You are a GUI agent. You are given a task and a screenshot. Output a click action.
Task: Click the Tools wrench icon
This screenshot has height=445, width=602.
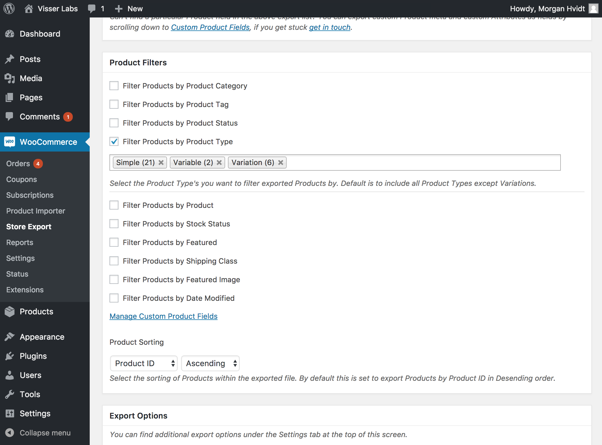pyautogui.click(x=10, y=394)
